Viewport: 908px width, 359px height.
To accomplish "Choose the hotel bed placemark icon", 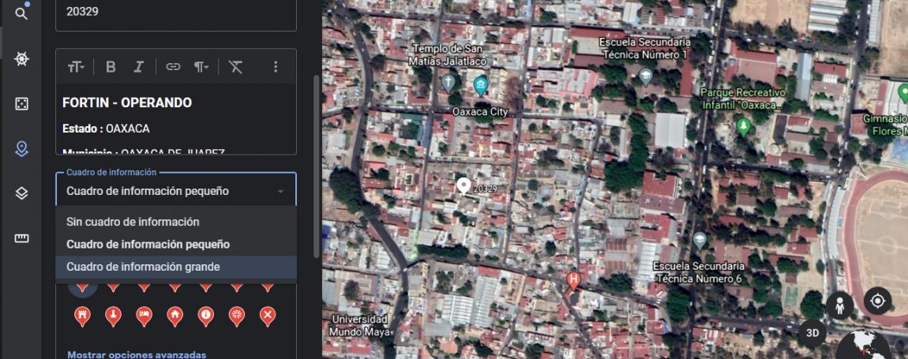I will 144,316.
